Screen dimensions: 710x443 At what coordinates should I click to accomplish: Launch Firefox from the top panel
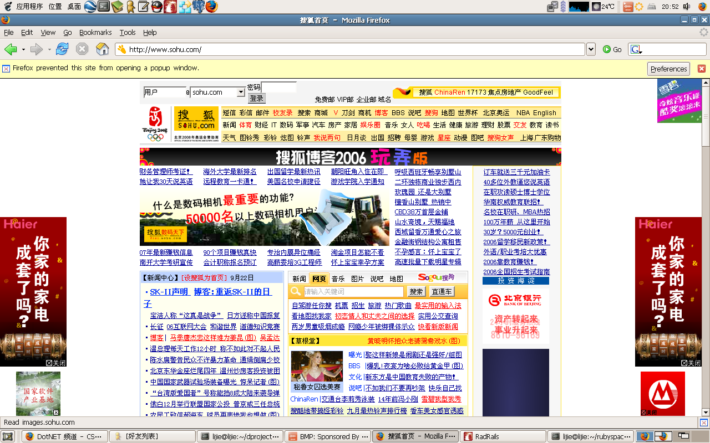click(211, 7)
